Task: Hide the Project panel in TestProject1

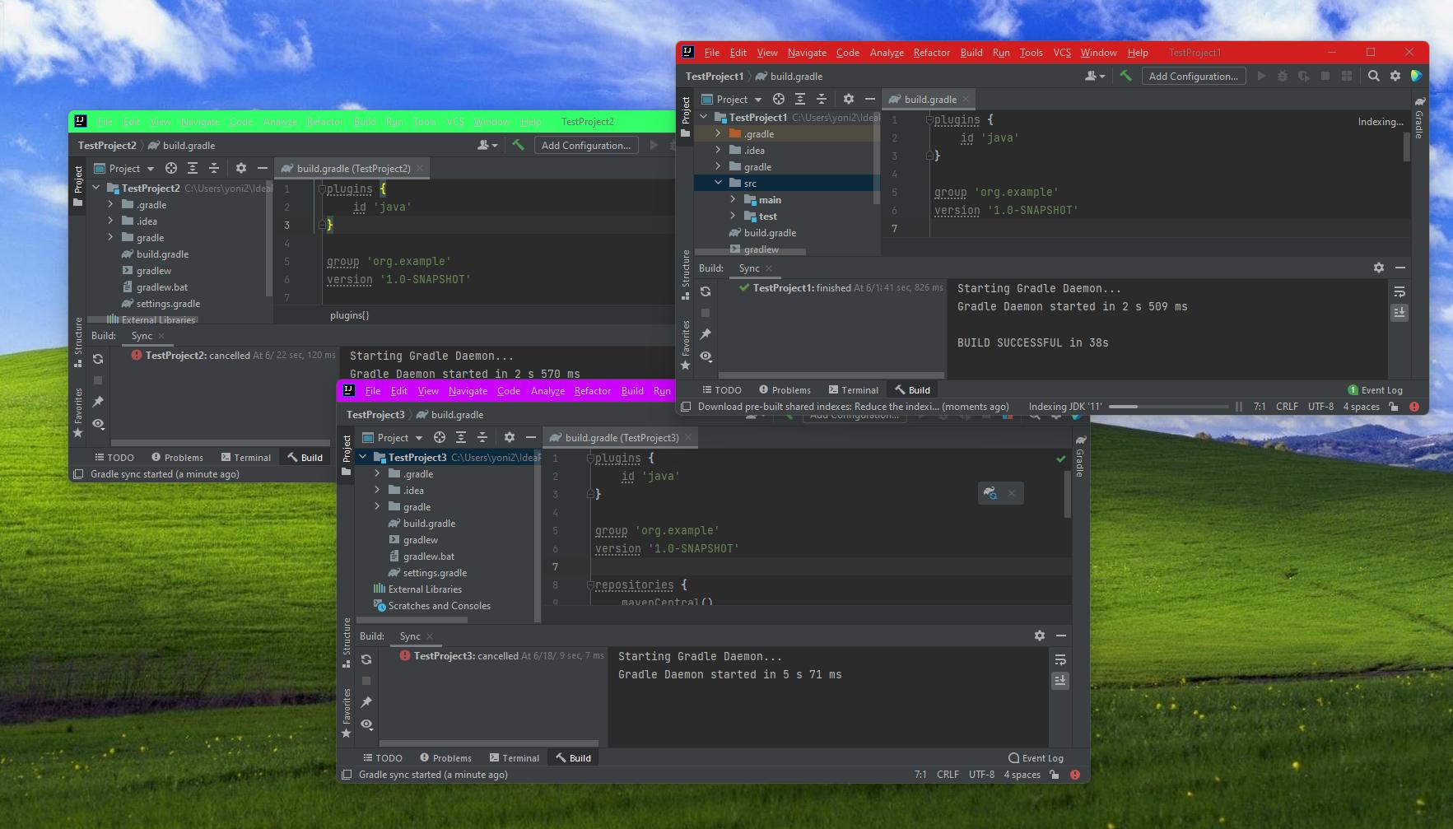Action: click(869, 99)
